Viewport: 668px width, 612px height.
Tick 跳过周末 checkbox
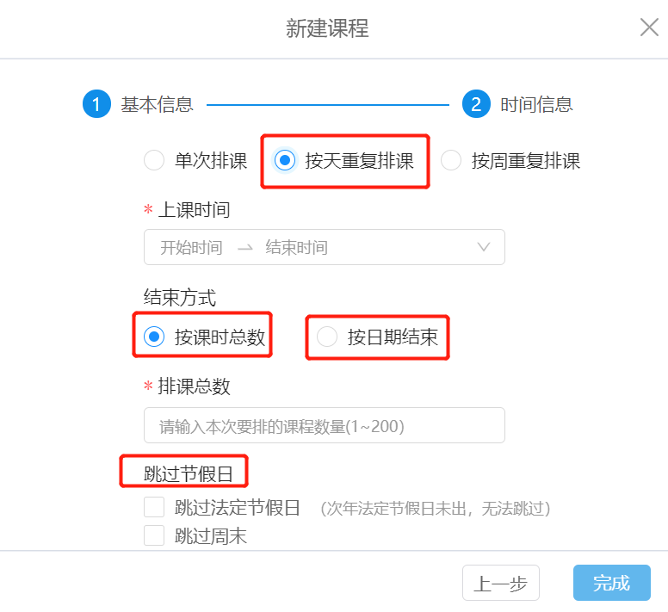pyautogui.click(x=154, y=535)
